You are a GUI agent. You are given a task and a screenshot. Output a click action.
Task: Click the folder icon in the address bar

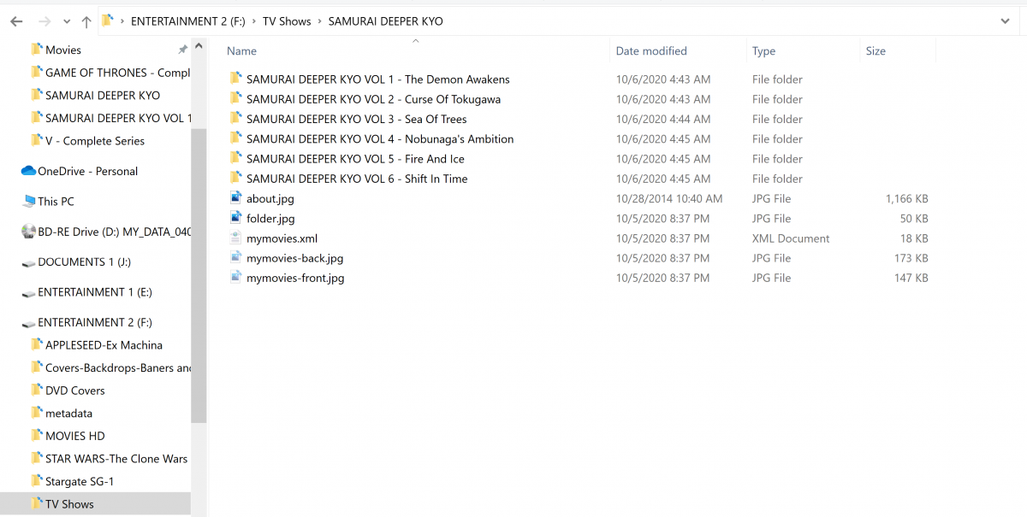tap(108, 21)
